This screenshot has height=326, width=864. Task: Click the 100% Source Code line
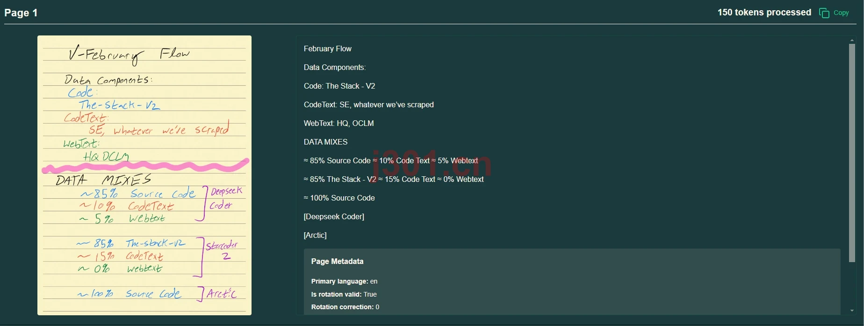339,198
